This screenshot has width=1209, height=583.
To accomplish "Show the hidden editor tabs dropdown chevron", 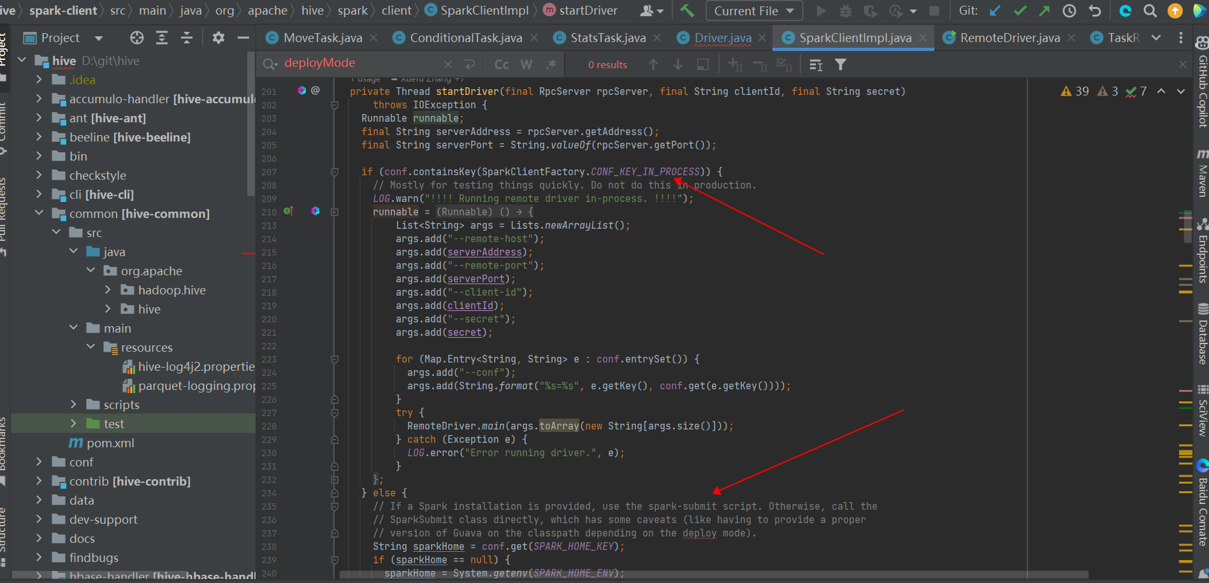I will point(1156,38).
